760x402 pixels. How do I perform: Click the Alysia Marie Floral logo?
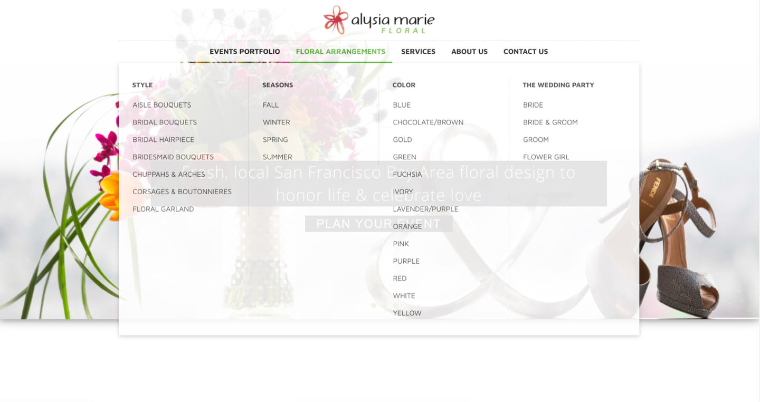(379, 20)
